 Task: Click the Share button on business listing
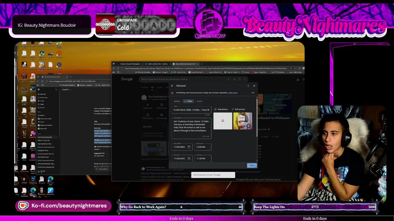tap(265, 137)
